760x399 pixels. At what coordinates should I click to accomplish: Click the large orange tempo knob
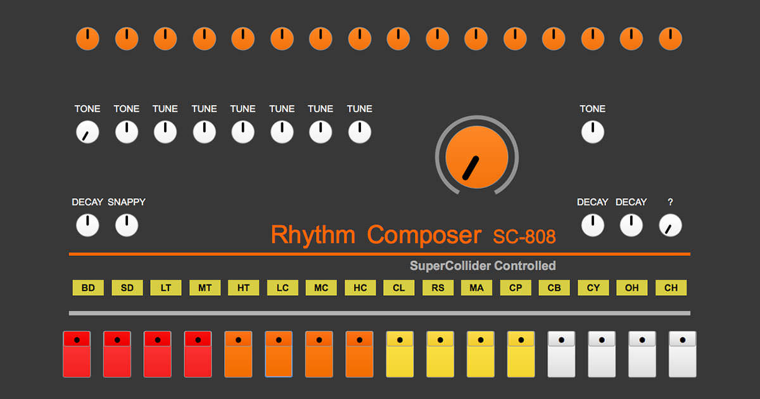(x=477, y=156)
